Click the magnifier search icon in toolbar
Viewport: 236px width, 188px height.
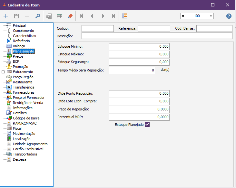(38, 16)
